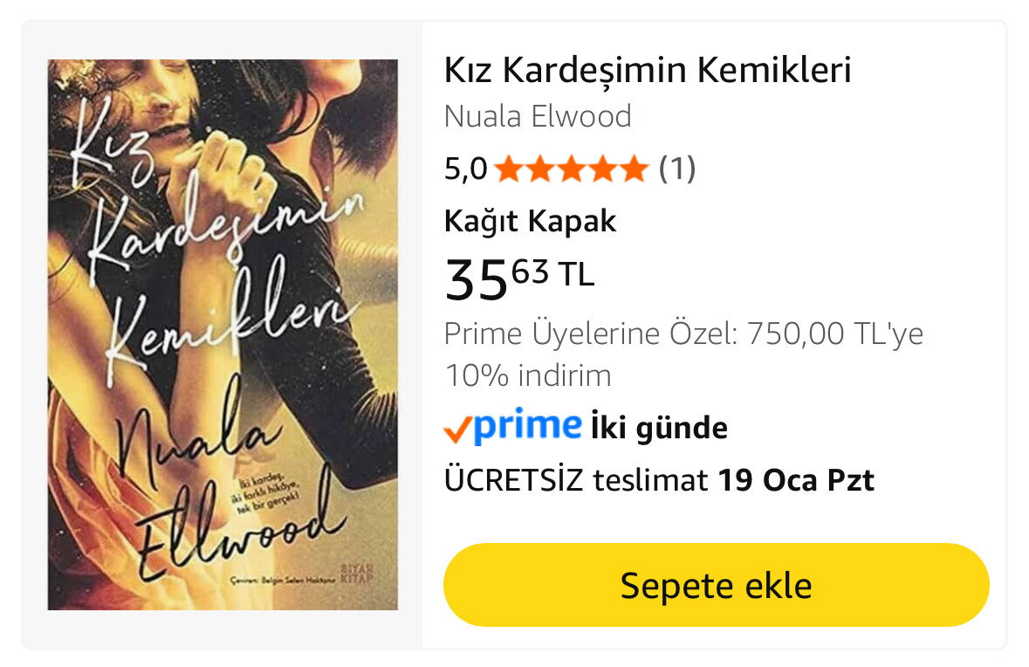The image size is (1029, 667).
Task: Click the İki günde delivery label
Action: point(659,428)
